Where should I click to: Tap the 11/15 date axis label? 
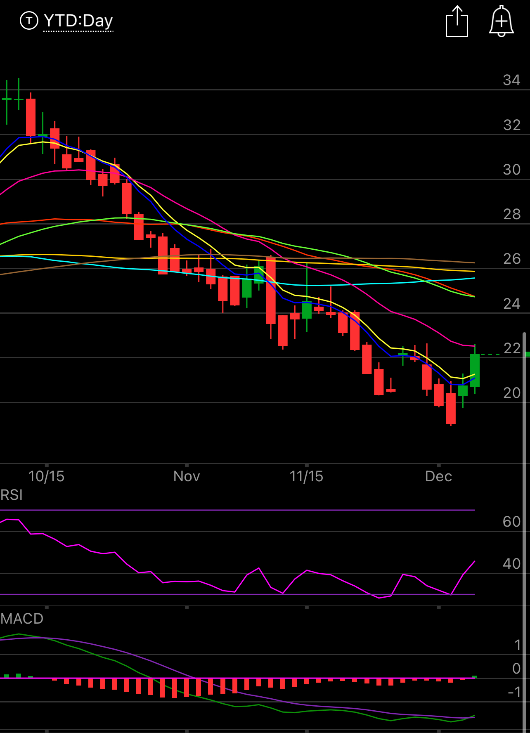[x=306, y=476]
